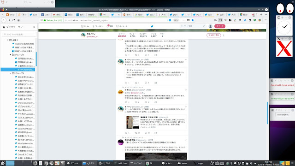Viewport: 295px width, 166px height.
Task: Open the Firefox hamburger menu
Action: pyautogui.click(x=265, y=20)
